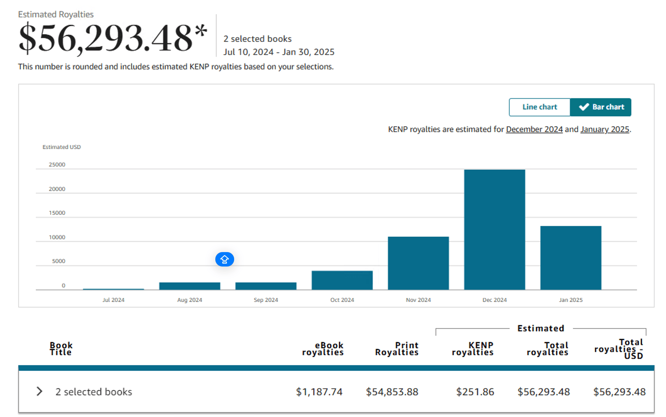Click the Total royalties column header
This screenshot has width=666, height=417.
tap(547, 349)
